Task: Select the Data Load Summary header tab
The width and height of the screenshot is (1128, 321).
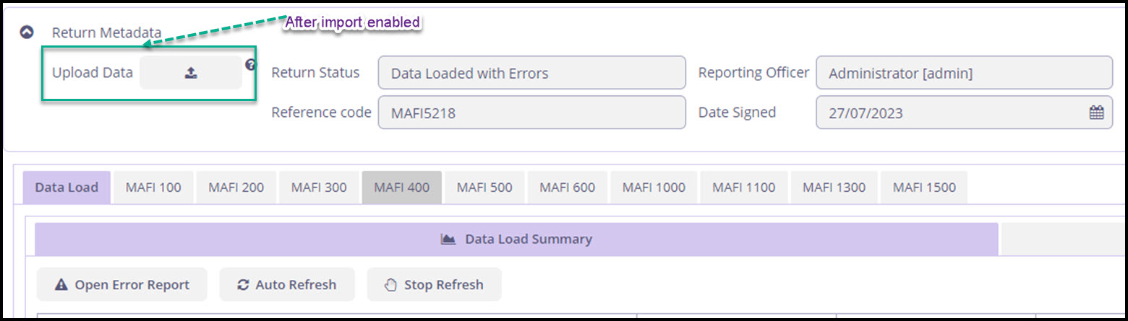Action: click(516, 239)
